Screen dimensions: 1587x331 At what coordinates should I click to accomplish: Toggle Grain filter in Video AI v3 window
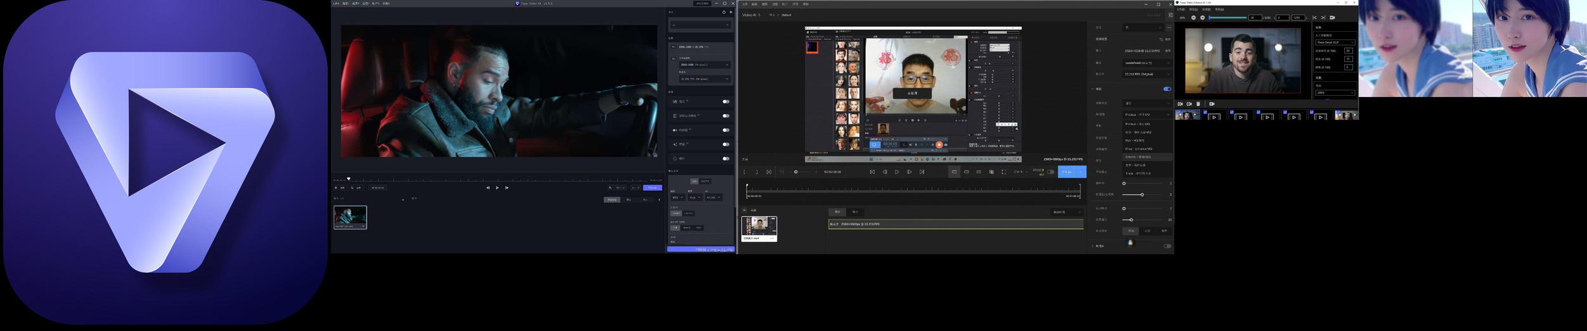[x=726, y=159]
